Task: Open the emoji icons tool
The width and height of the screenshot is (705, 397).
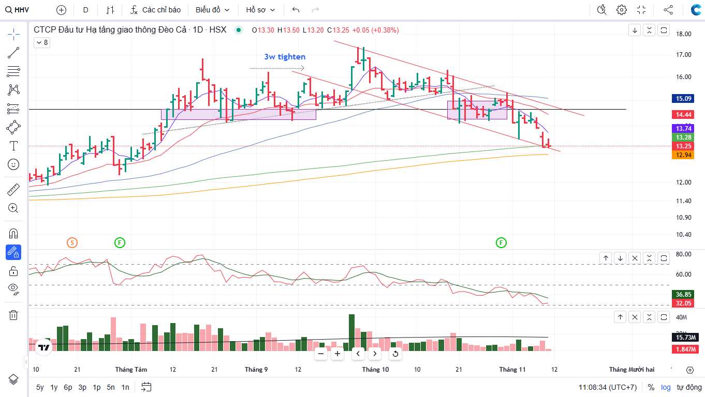Action: pos(13,164)
